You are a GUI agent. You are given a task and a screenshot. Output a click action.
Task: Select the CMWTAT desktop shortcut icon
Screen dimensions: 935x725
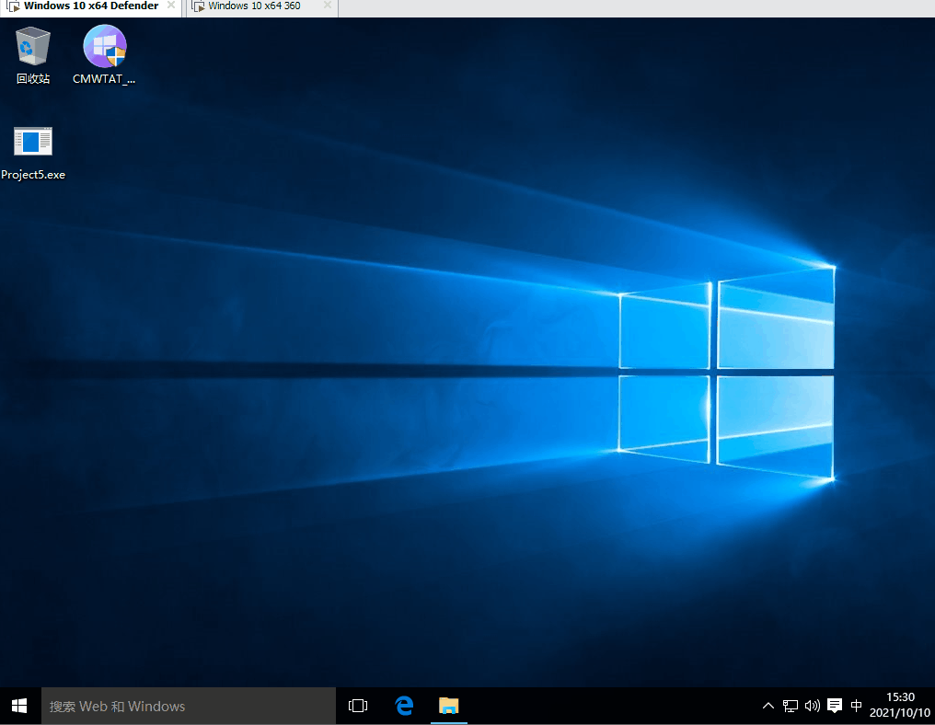tap(104, 55)
